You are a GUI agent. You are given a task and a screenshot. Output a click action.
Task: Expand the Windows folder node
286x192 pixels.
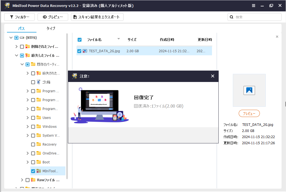point(28,127)
